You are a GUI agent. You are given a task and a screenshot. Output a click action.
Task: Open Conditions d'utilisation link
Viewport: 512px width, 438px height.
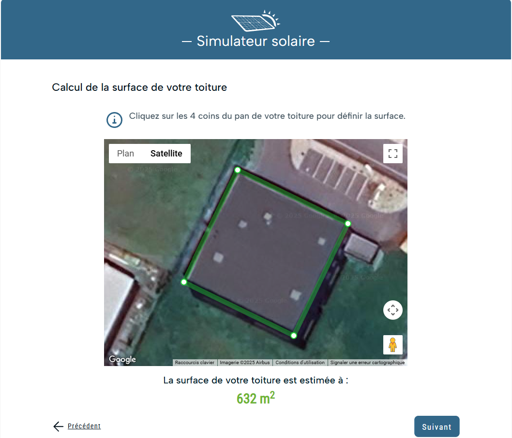pyautogui.click(x=300, y=362)
